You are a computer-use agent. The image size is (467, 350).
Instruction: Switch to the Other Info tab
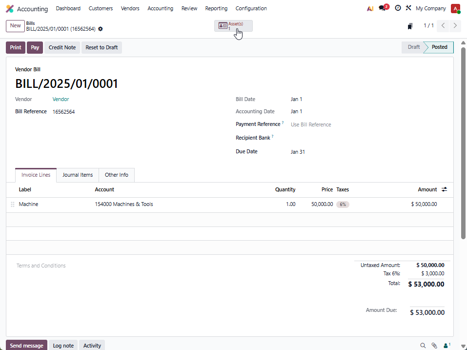(117, 175)
